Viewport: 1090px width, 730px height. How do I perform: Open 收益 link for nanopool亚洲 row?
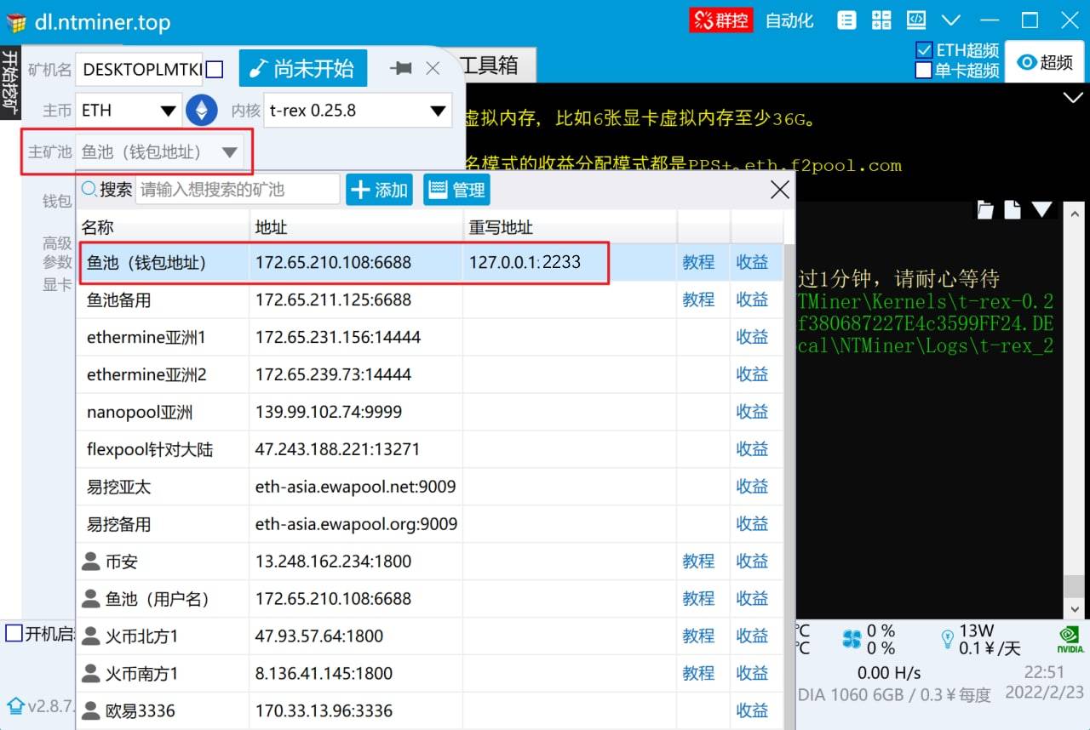coord(752,412)
